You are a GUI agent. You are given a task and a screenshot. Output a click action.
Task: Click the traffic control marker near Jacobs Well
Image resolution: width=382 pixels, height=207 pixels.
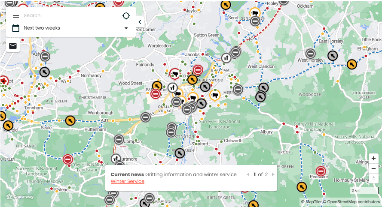click(x=226, y=58)
